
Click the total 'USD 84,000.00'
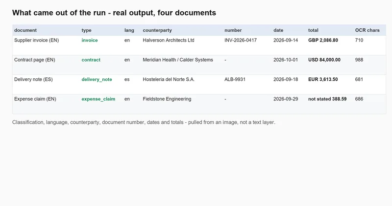(x=324, y=60)
